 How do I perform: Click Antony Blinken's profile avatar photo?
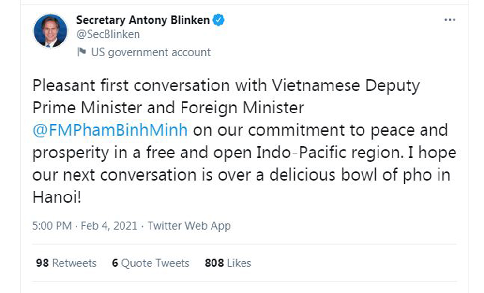pyautogui.click(x=50, y=31)
